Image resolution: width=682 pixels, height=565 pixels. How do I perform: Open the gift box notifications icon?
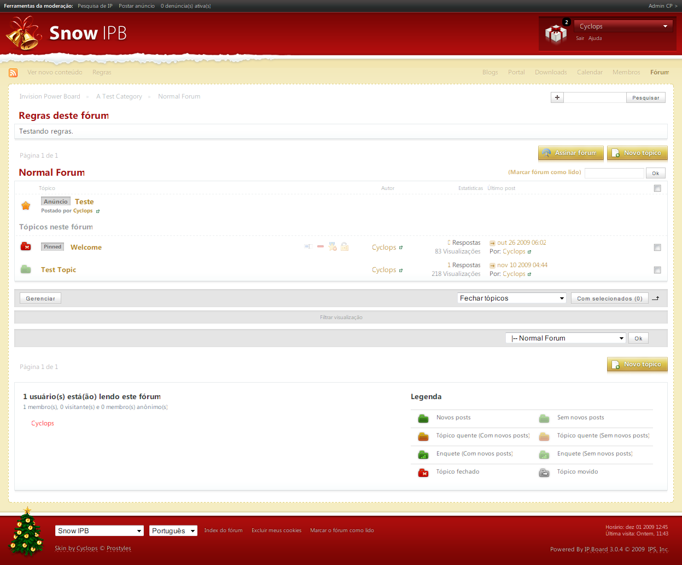tap(556, 34)
